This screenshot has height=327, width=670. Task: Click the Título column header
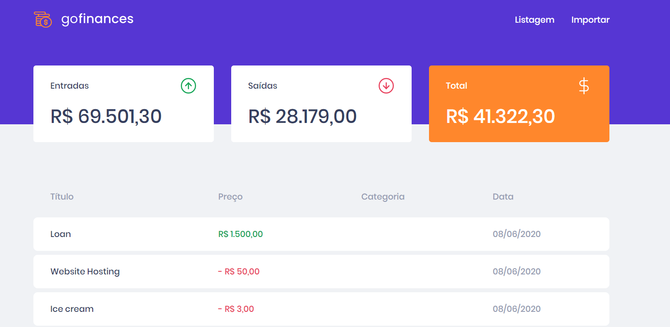[62, 196]
